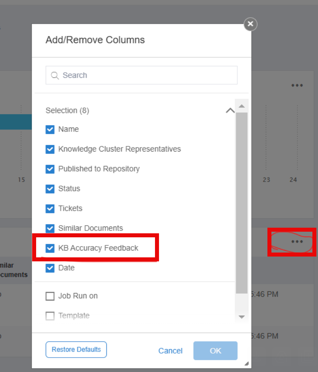Uncheck the Name column checkbox

(x=50, y=129)
